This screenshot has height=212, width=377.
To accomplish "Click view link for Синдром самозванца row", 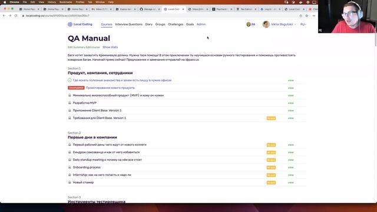I will (290, 153).
